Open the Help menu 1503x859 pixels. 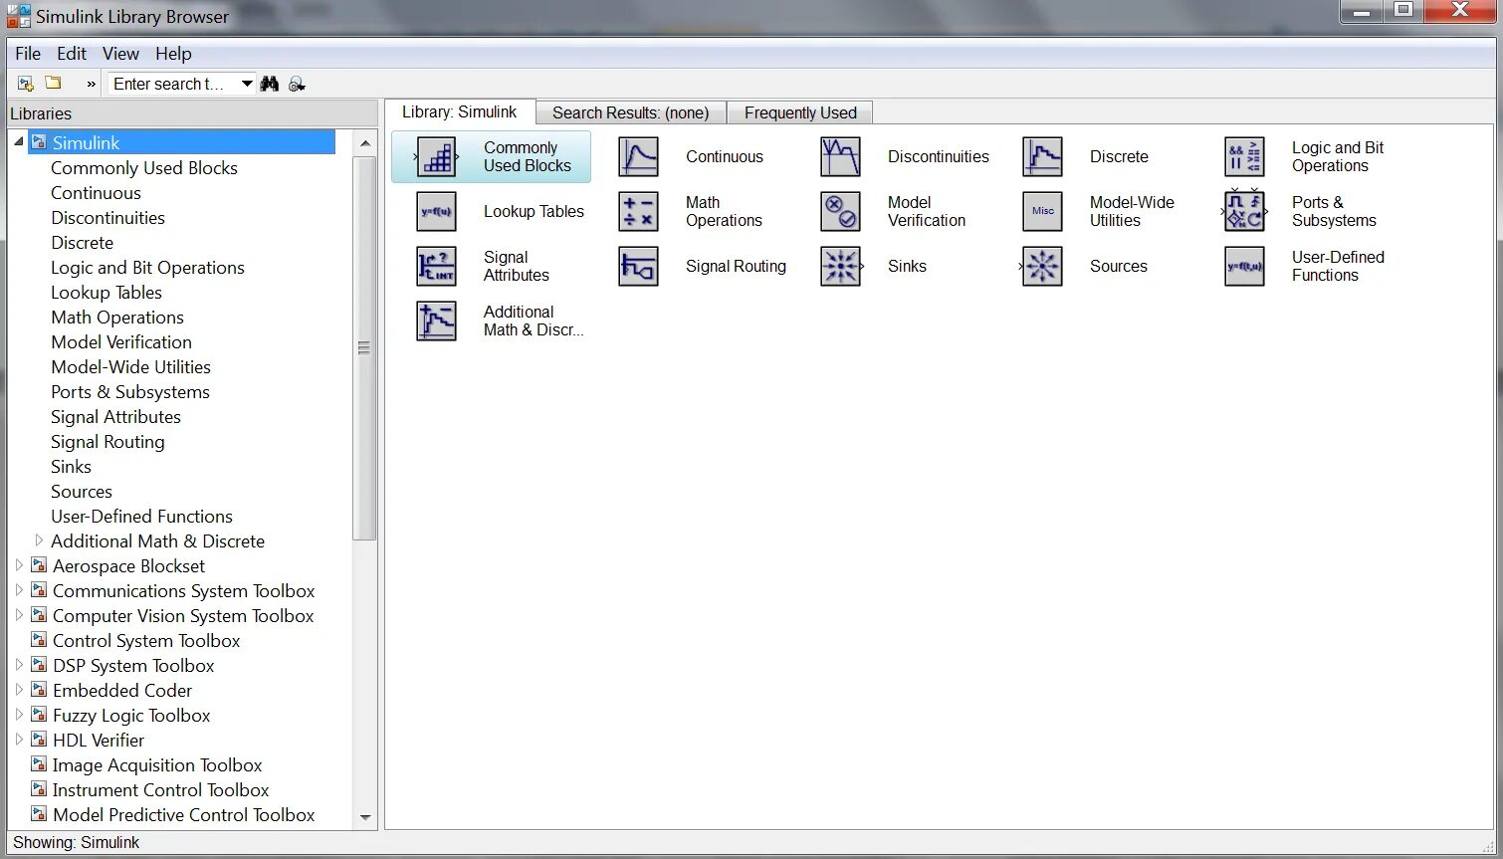[x=173, y=54]
